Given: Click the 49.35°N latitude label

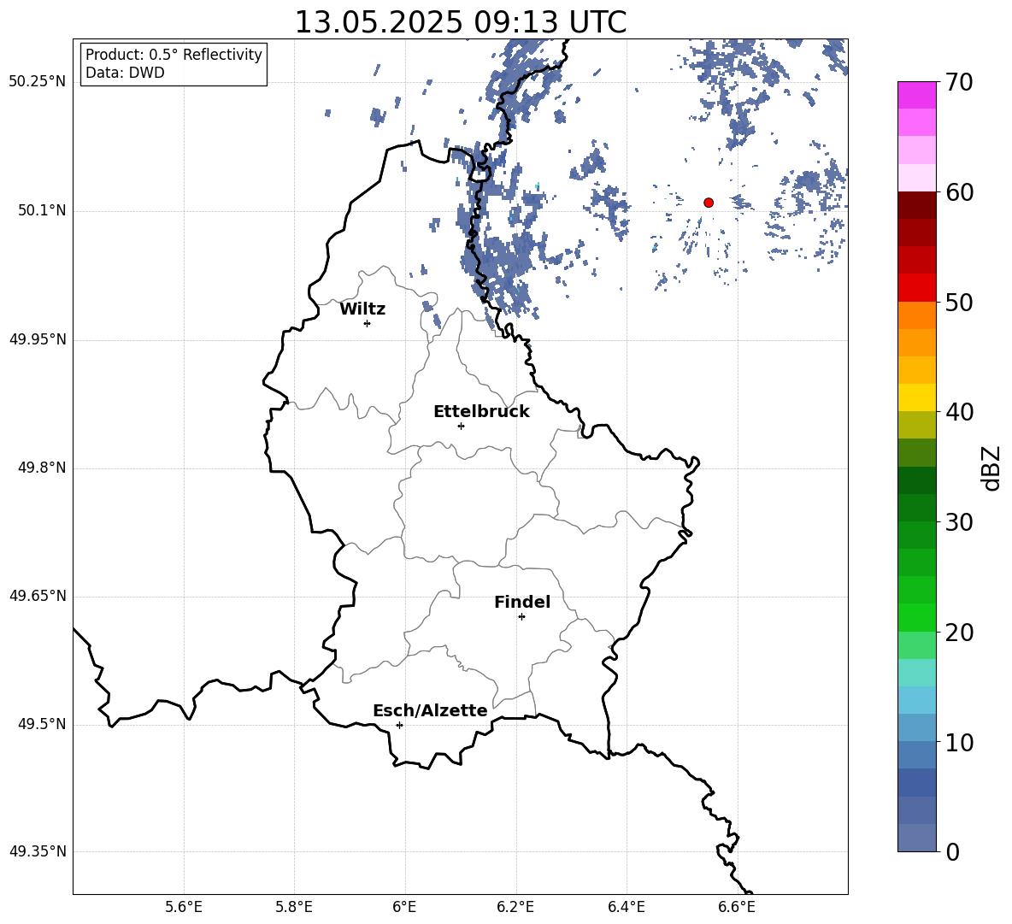Looking at the screenshot, I should (x=38, y=851).
